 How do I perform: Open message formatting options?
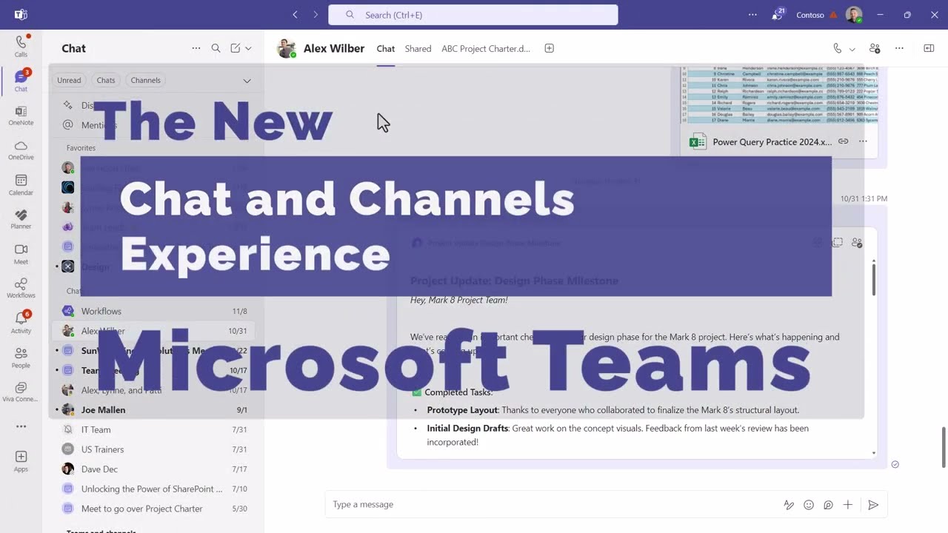(789, 505)
